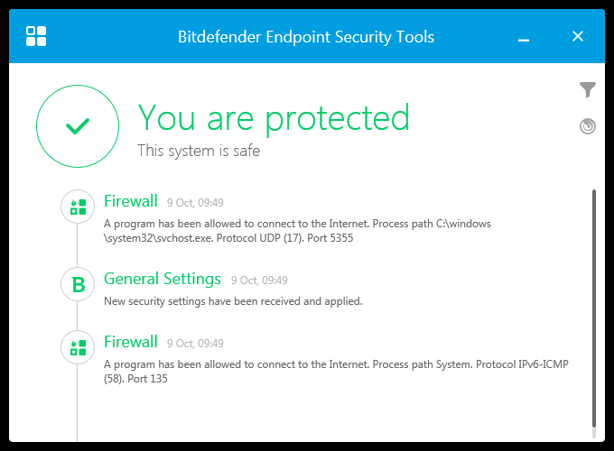
Task: Select the IPv6-ICMP port 135 event description
Action: 336,371
